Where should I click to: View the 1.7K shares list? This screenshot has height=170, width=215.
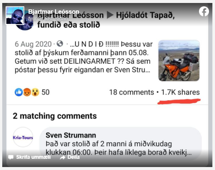click(x=180, y=92)
